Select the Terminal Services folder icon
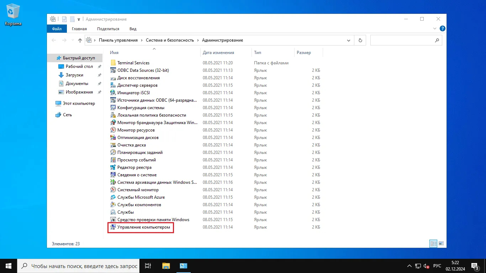The width and height of the screenshot is (486, 273). click(x=113, y=63)
